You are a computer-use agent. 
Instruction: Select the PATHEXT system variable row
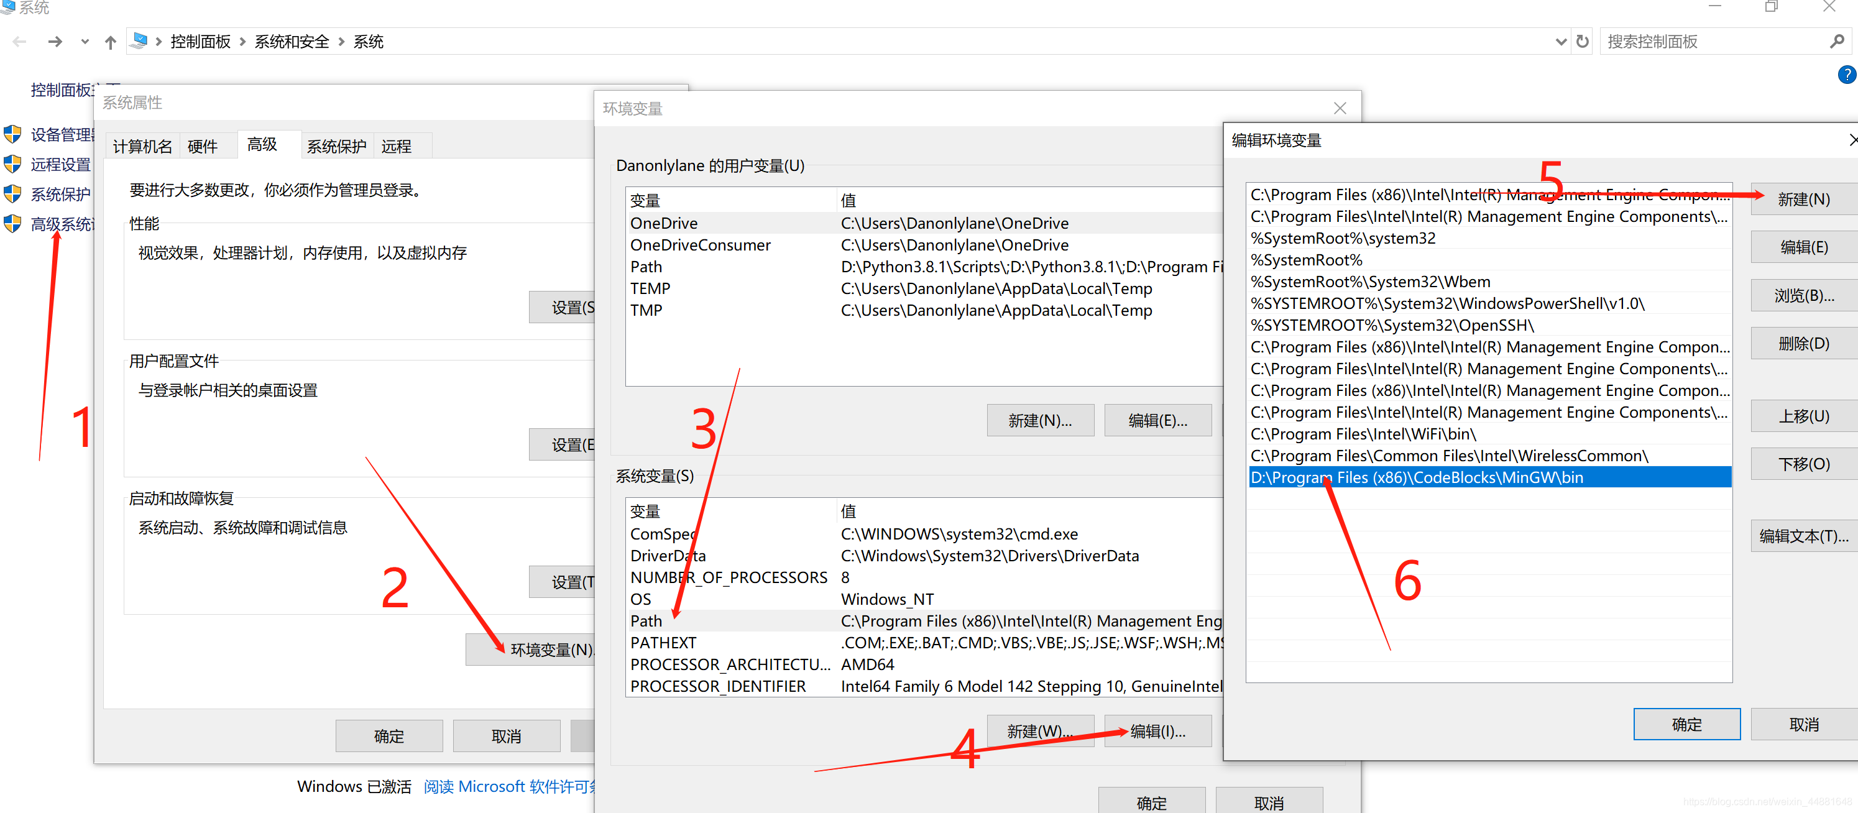pyautogui.click(x=926, y=642)
